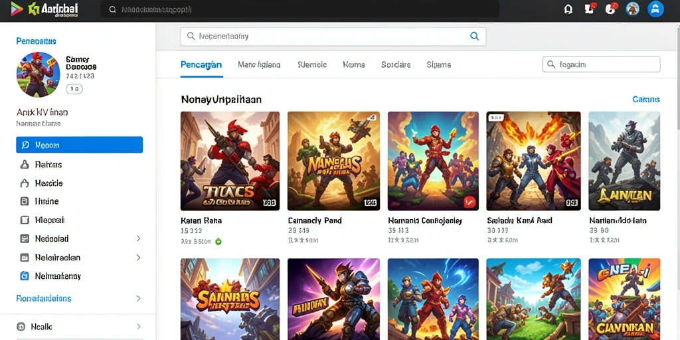The image size is (680, 340).
Task: Expand the Nedooiati chevron
Action: pyautogui.click(x=138, y=238)
